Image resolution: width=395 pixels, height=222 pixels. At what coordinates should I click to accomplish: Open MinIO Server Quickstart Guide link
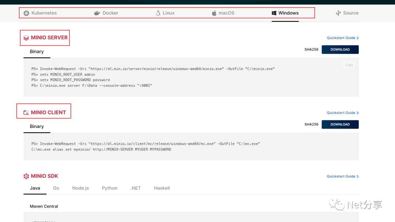tap(342, 38)
